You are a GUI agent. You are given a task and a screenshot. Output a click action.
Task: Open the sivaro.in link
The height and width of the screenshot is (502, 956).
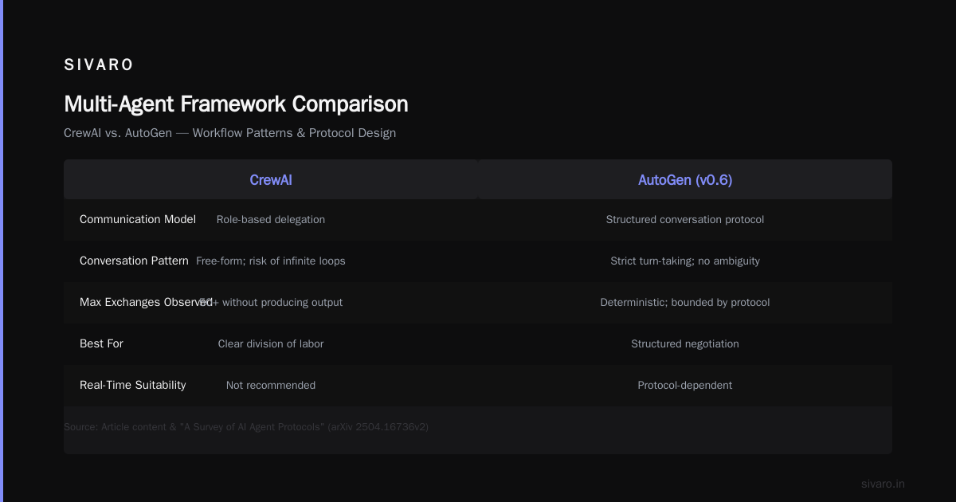tap(883, 484)
